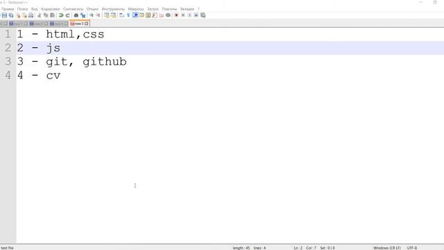
Task: Toggle synchronized vertical scrolling icon
Action: (106, 15)
